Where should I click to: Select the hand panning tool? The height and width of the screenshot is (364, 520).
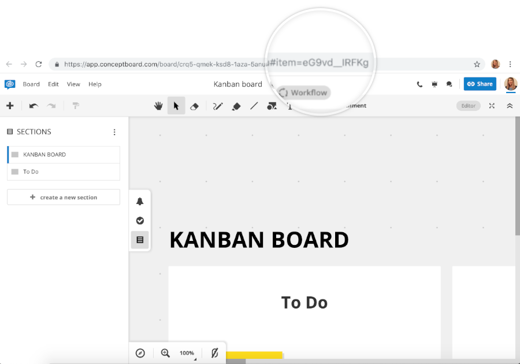[x=159, y=106]
